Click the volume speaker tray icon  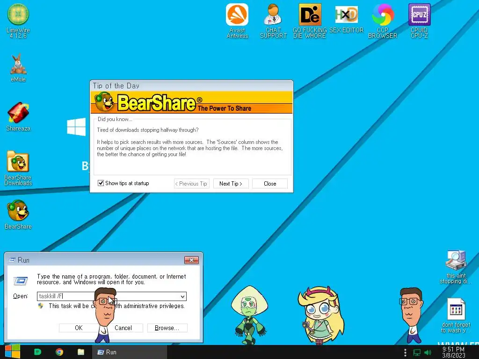pyautogui.click(x=428, y=352)
